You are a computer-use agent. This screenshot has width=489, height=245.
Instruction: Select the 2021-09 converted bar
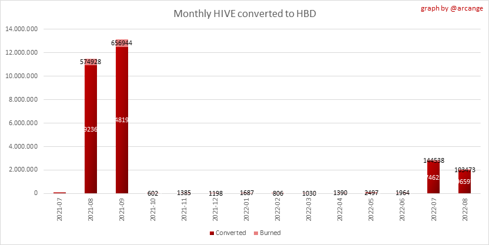(122, 120)
